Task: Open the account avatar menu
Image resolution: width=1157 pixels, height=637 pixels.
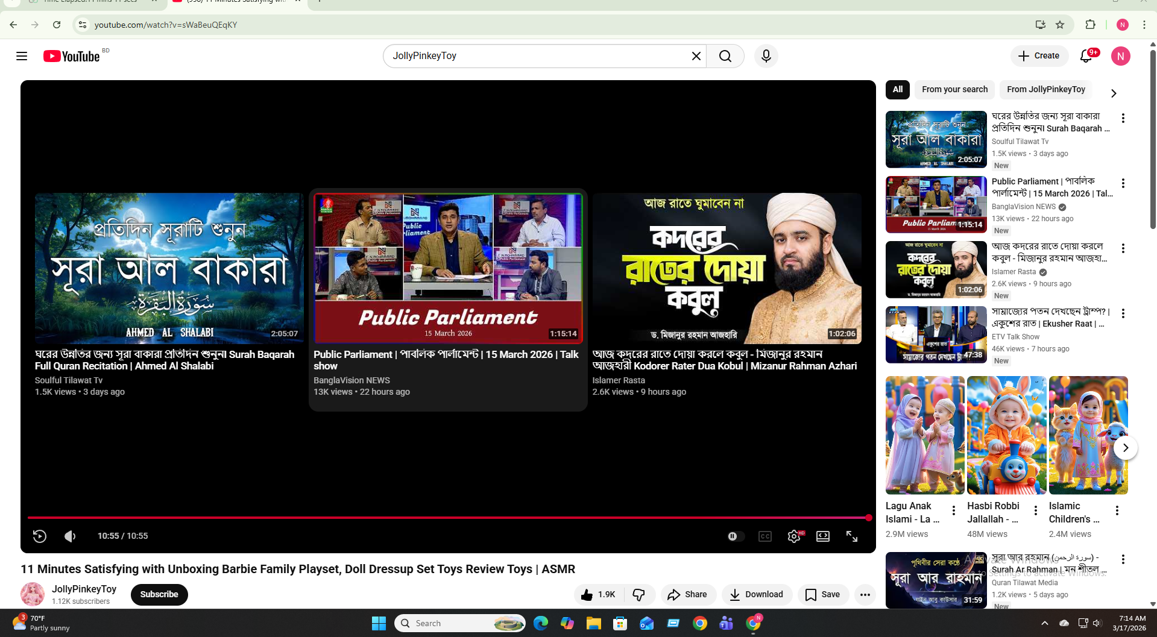Action: tap(1120, 56)
